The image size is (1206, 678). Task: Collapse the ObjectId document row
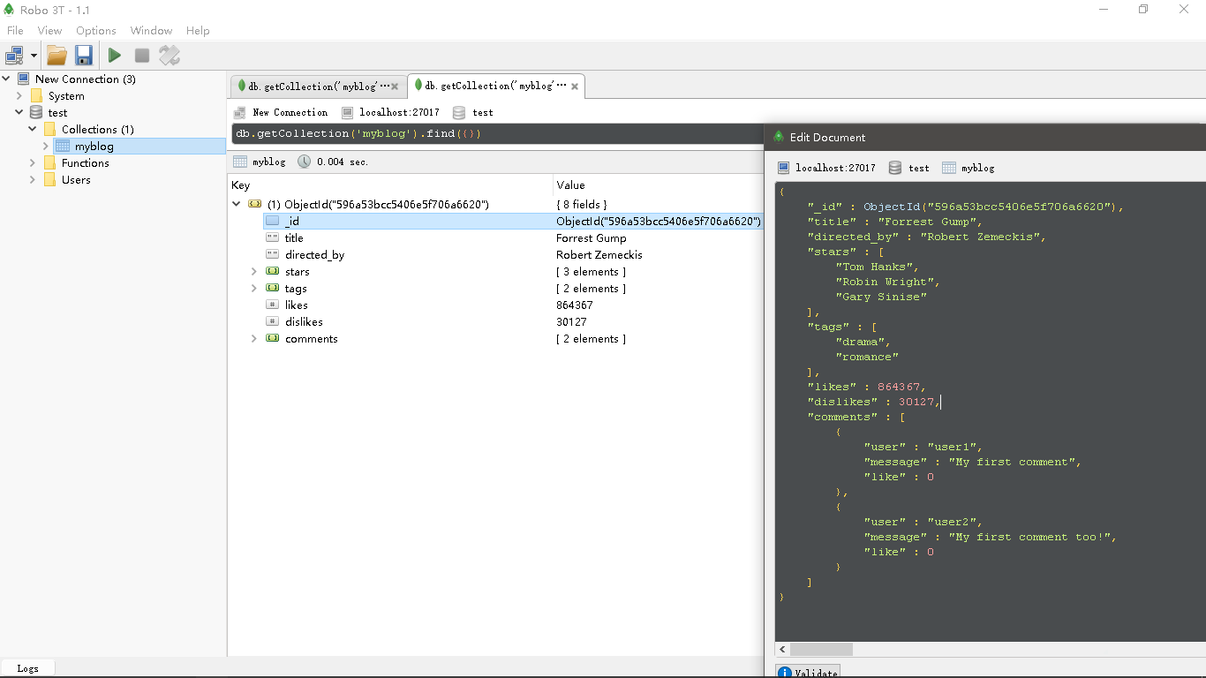[237, 204]
